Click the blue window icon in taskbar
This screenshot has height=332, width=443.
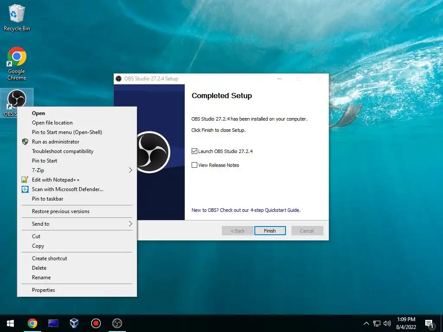coord(53,323)
